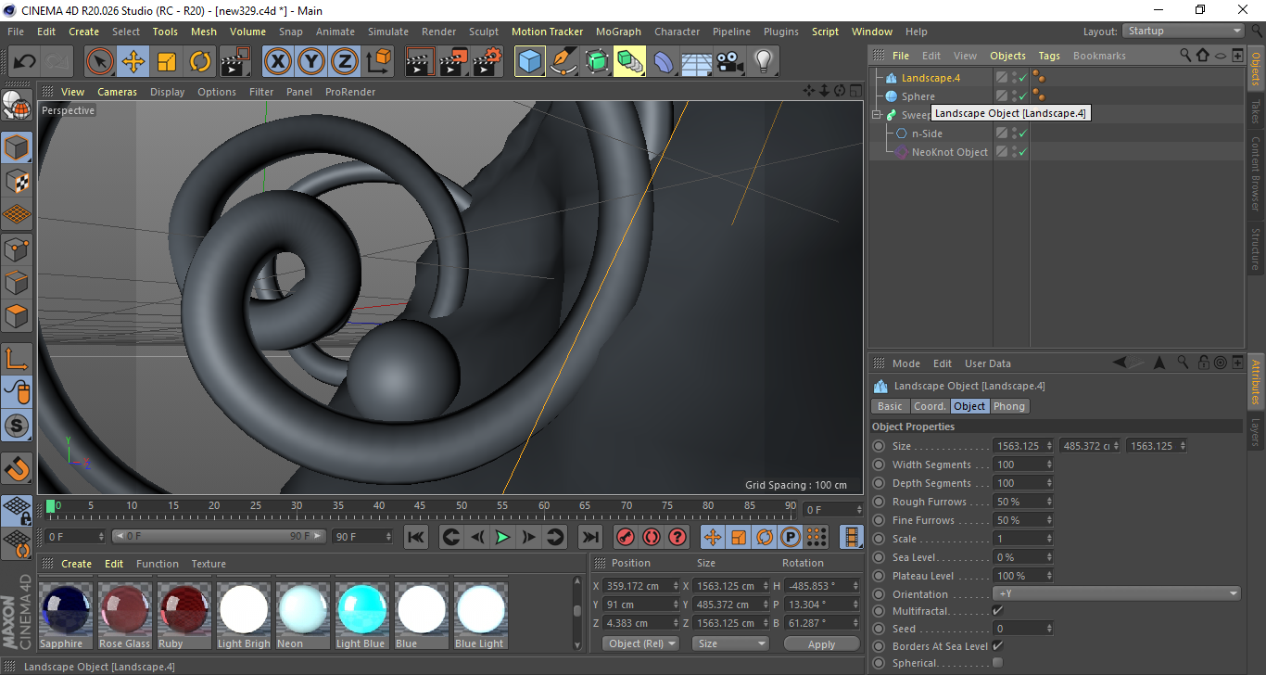Render to Picture Viewer
This screenshot has height=675, width=1266.
454,62
